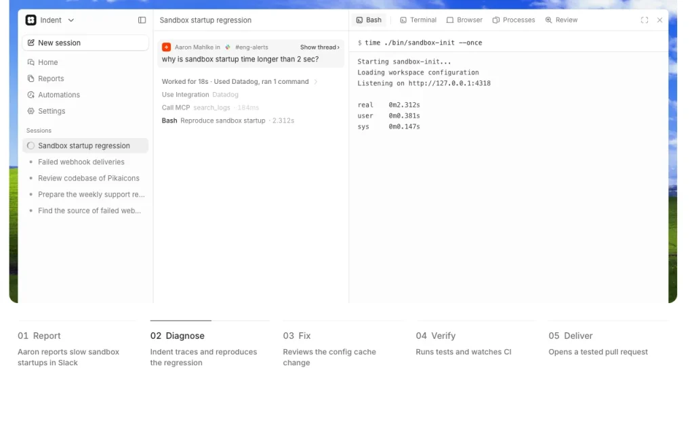Select the Bash Reproduce sandbox startup step
The width and height of the screenshot is (694, 433).
point(228,120)
